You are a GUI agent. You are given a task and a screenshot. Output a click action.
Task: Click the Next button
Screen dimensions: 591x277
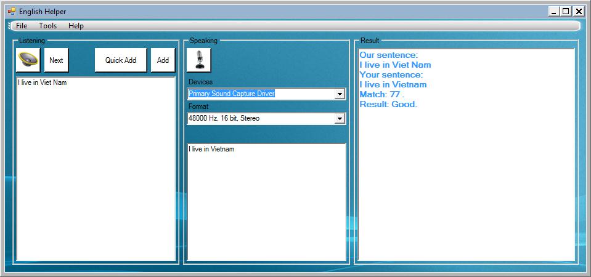coord(56,60)
